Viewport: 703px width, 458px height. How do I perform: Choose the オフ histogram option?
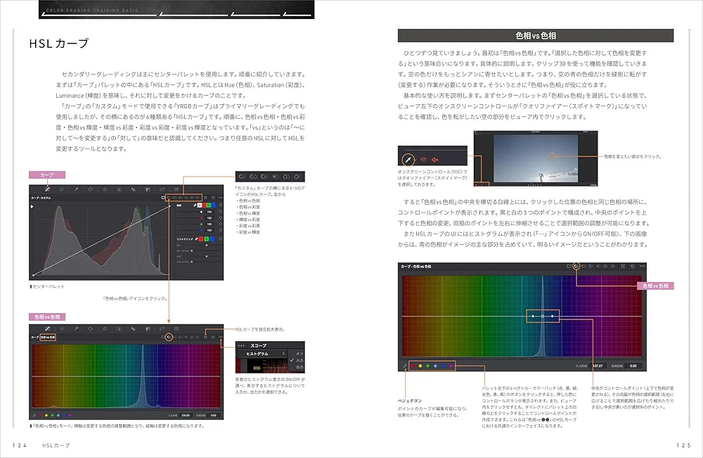coord(298,353)
